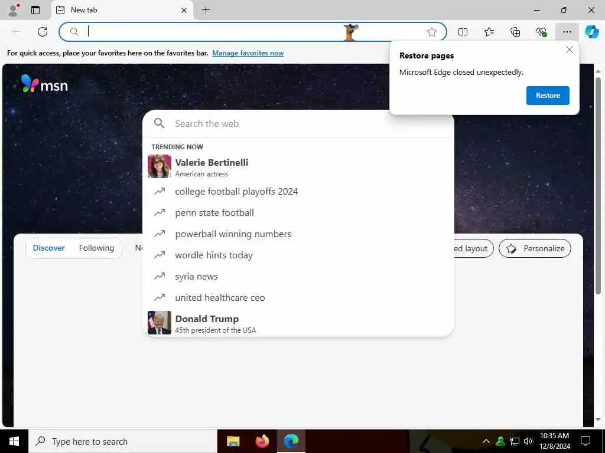Click Donald Trump thumbnail photo

[x=160, y=323]
